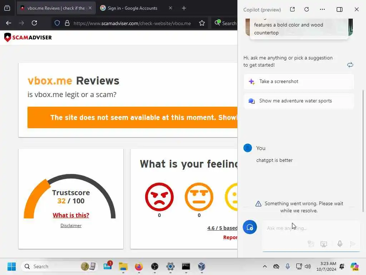Click the browser Search box

pyautogui.click(x=225, y=23)
